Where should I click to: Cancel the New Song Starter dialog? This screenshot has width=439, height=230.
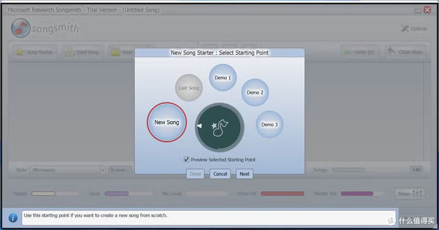point(220,174)
